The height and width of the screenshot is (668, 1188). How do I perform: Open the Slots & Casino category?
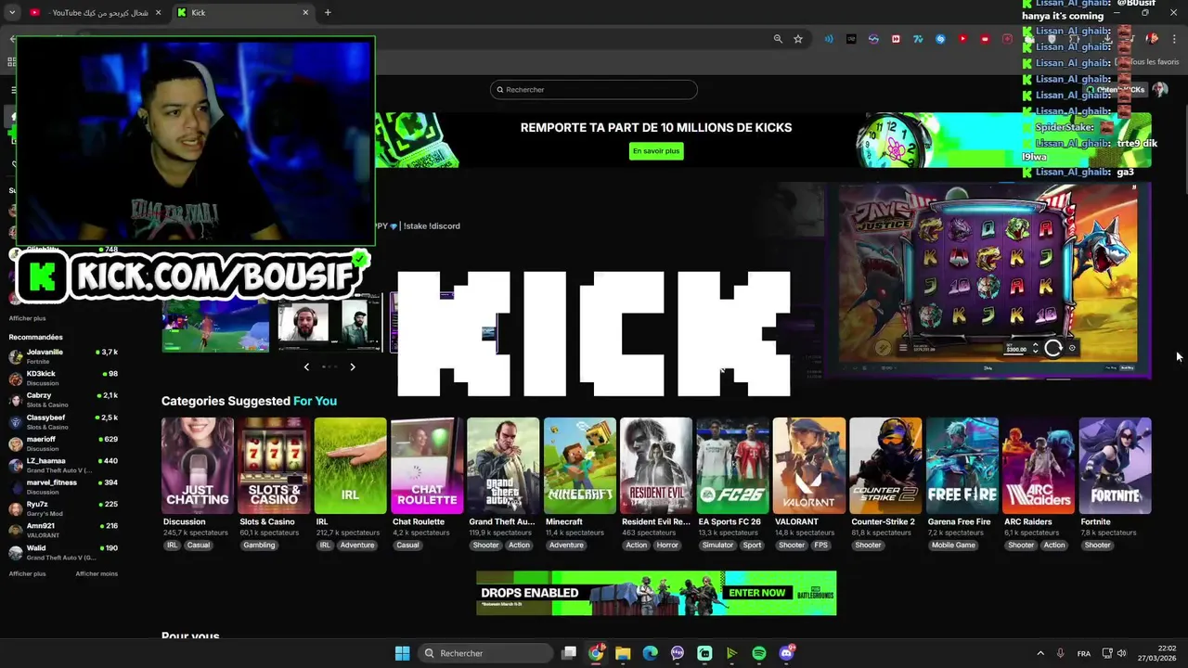point(274,466)
